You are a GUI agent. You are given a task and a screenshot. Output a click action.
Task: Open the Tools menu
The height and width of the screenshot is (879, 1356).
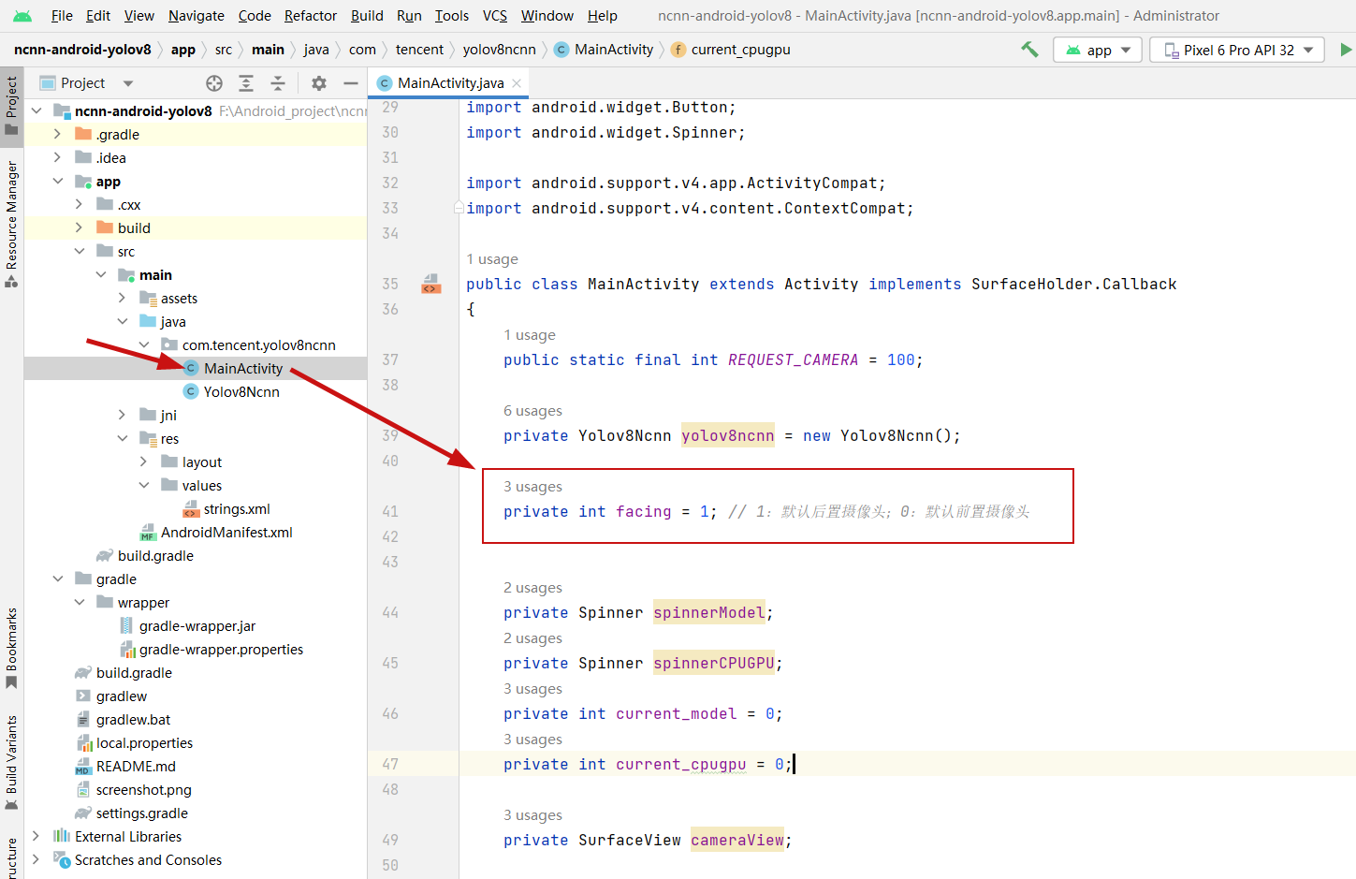[452, 16]
